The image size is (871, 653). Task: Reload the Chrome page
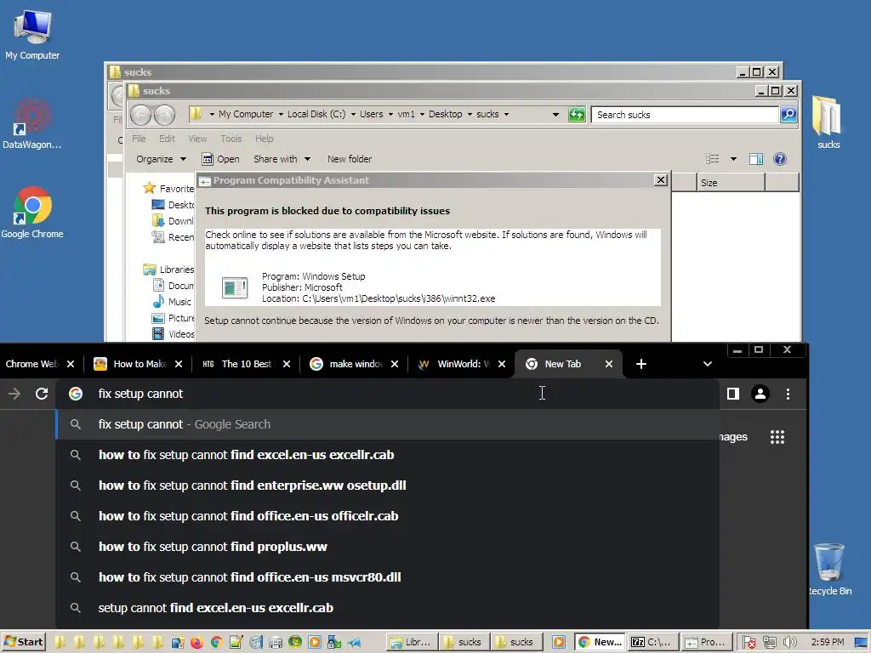coord(42,394)
